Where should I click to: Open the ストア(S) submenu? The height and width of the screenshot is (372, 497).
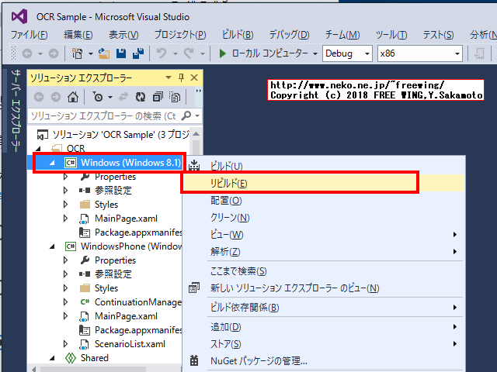pyautogui.click(x=323, y=344)
